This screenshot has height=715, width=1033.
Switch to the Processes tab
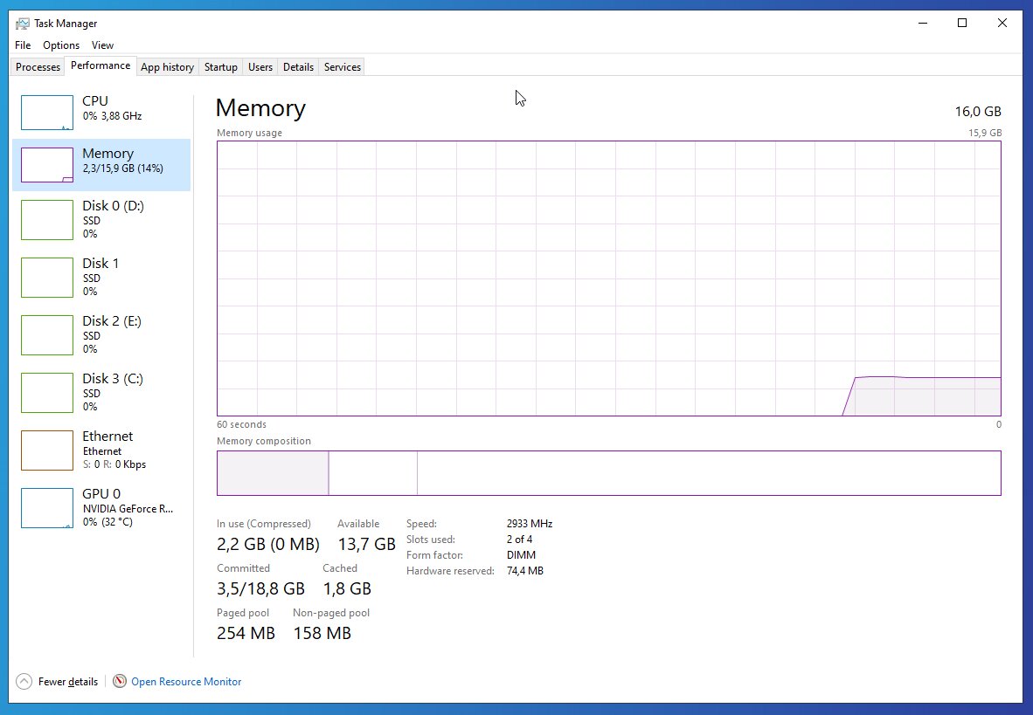click(x=38, y=66)
